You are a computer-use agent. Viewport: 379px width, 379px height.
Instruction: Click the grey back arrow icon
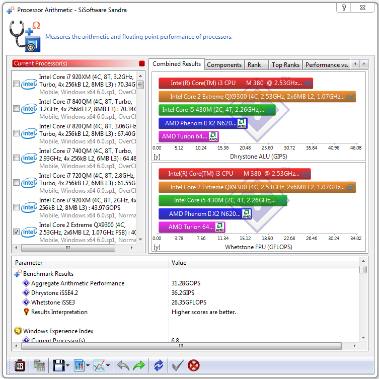click(123, 365)
